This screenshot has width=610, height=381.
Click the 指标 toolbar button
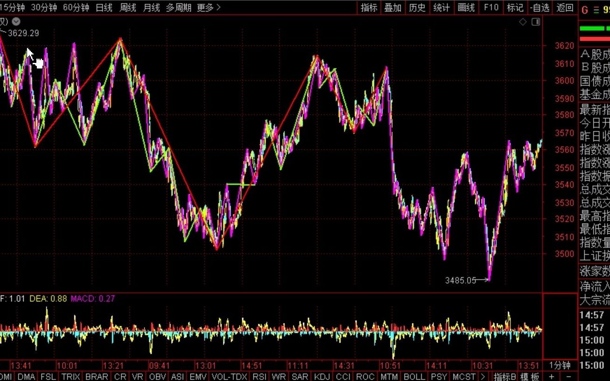(369, 7)
